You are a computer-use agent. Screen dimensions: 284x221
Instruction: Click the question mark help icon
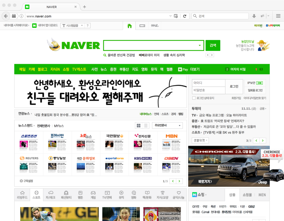tap(88, 26)
